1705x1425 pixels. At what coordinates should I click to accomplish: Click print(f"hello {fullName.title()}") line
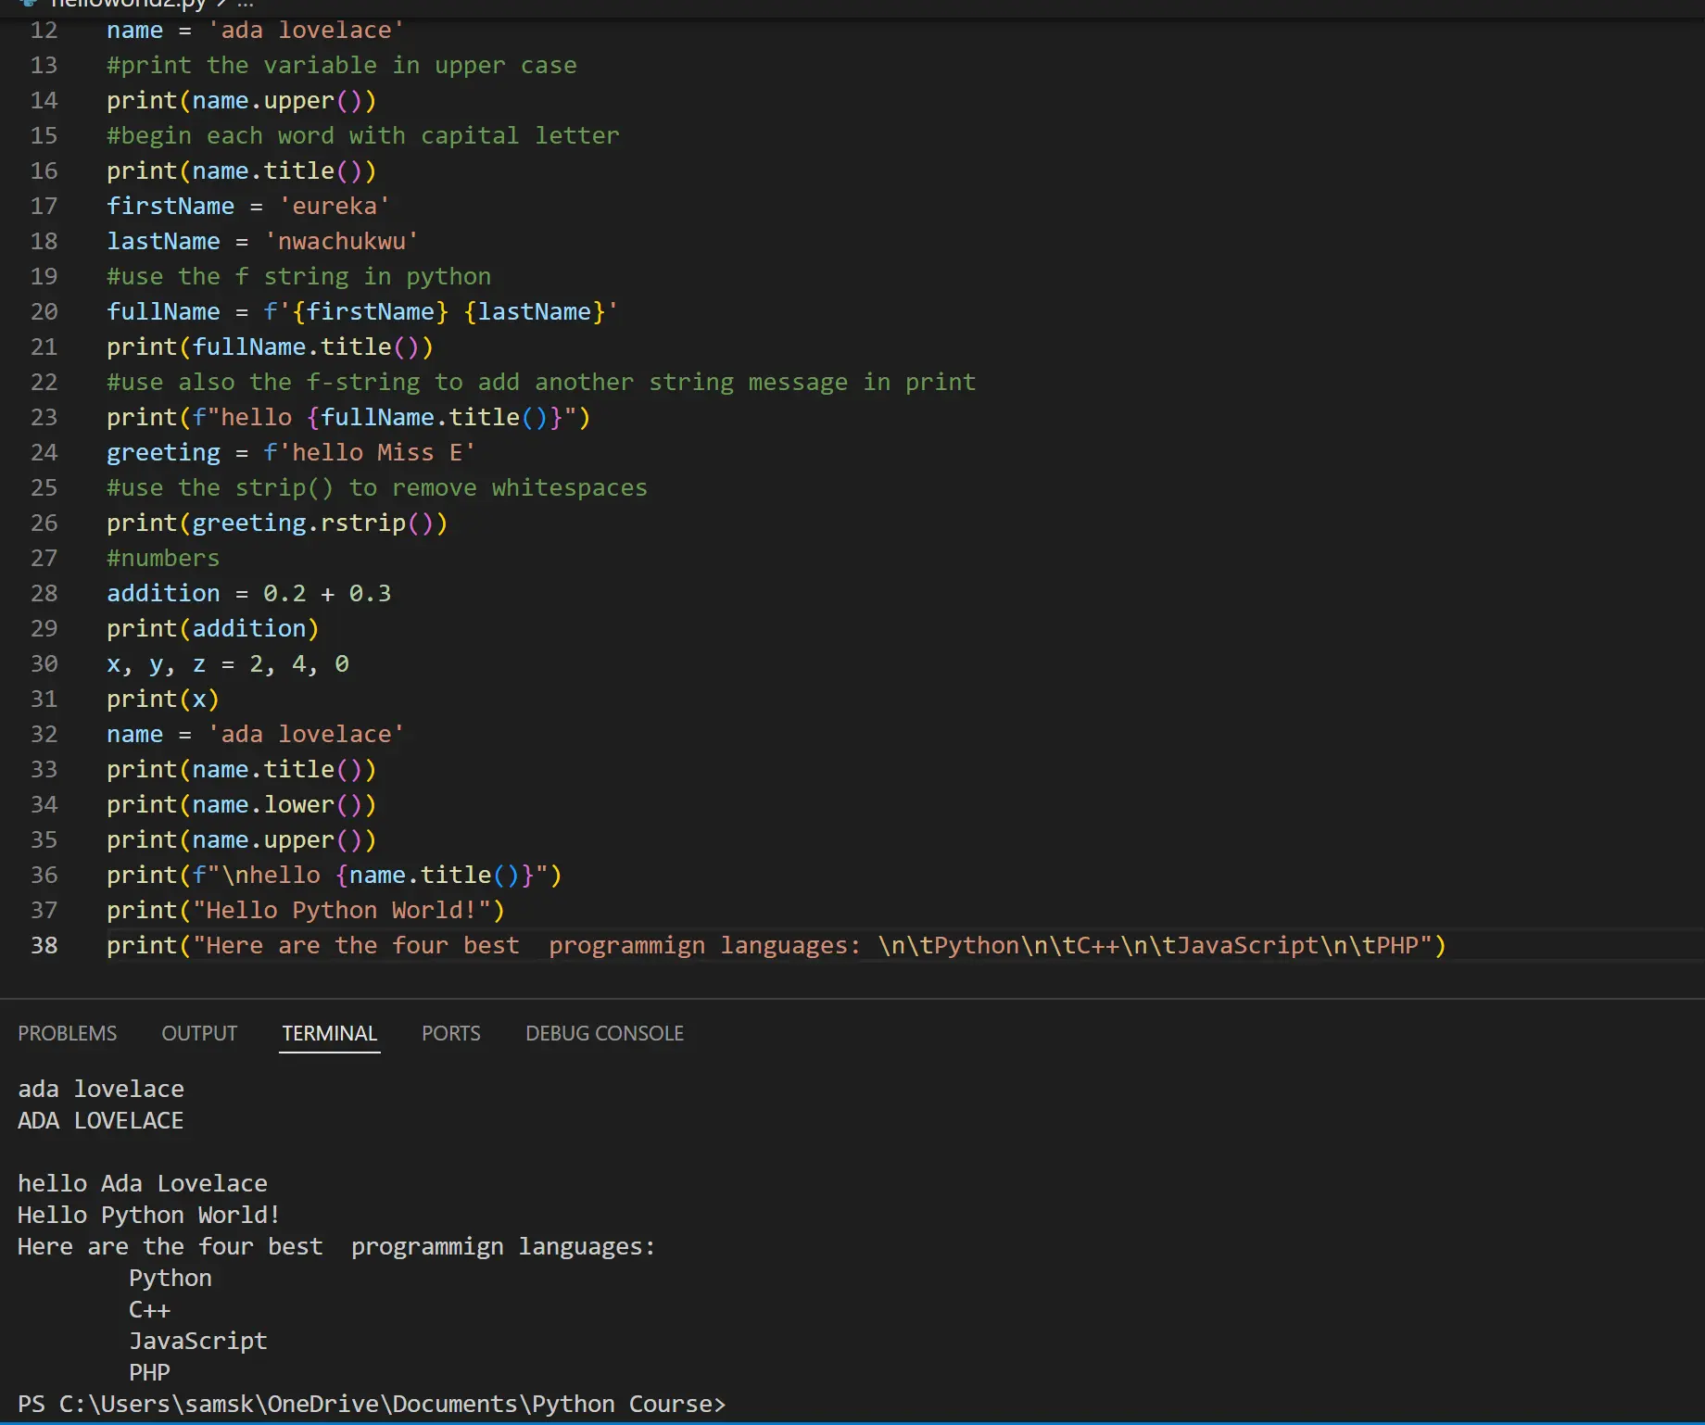coord(348,417)
